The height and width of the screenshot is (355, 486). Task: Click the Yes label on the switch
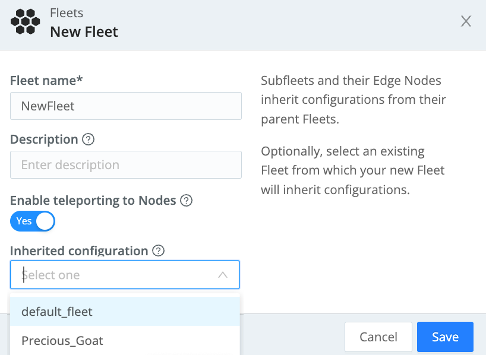coord(23,221)
